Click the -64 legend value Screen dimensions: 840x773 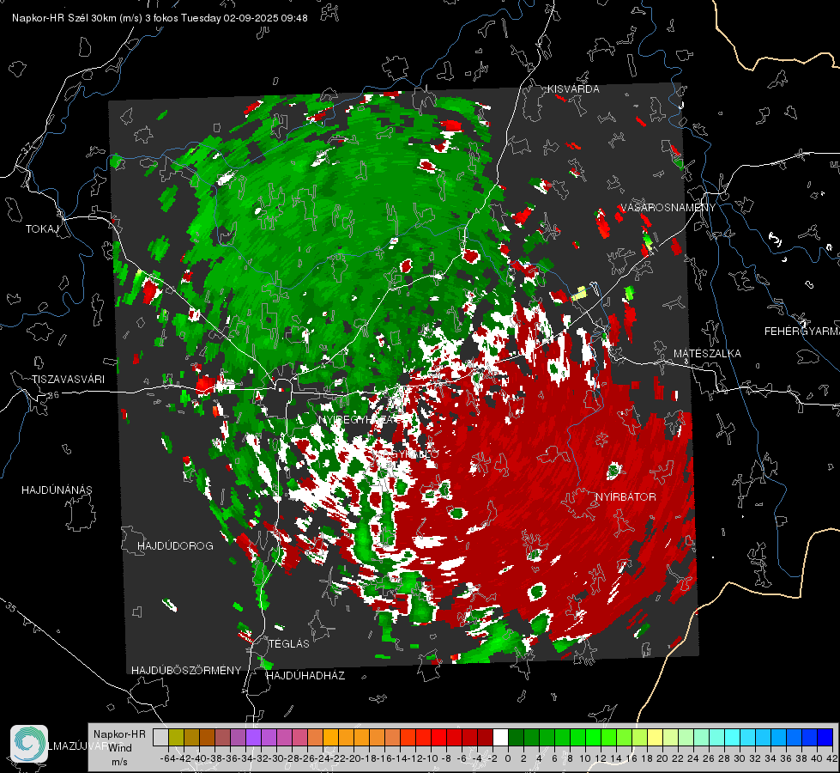[167, 758]
